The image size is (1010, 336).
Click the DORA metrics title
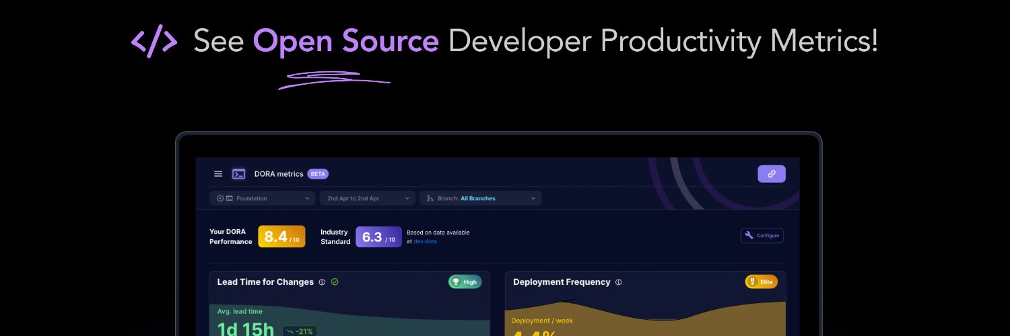pyautogui.click(x=279, y=174)
